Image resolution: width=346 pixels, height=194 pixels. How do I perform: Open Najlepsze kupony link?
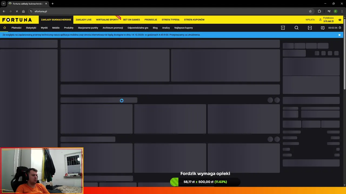tap(184, 28)
